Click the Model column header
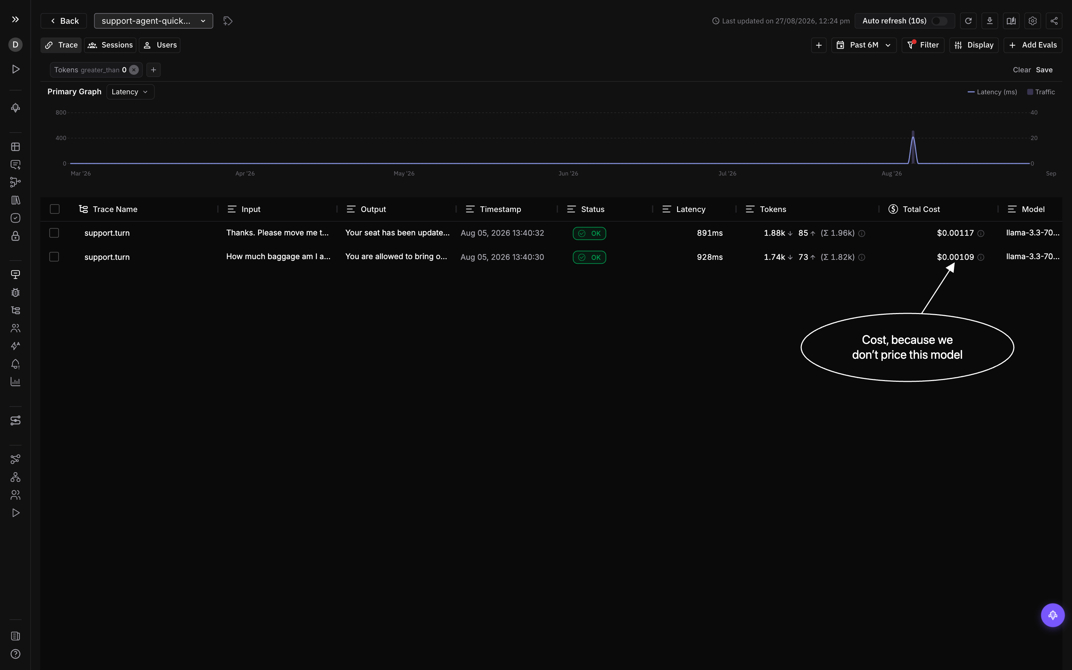The height and width of the screenshot is (670, 1072). [1026, 209]
